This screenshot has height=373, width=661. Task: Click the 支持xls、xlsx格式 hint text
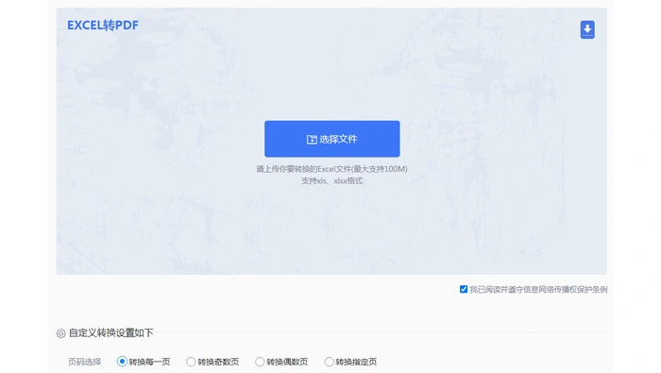click(x=331, y=180)
